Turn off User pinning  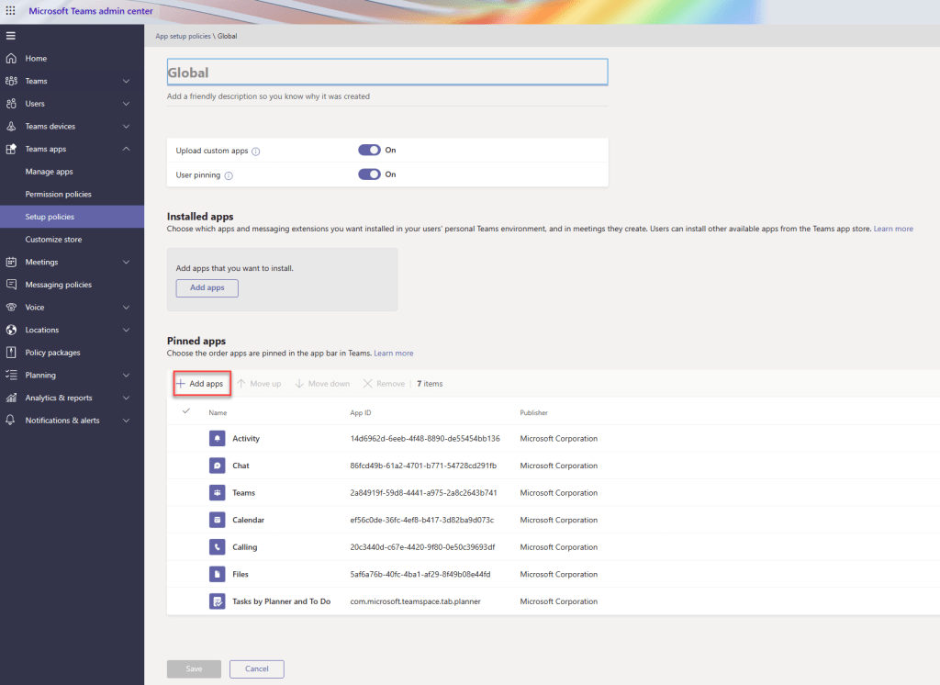point(371,174)
